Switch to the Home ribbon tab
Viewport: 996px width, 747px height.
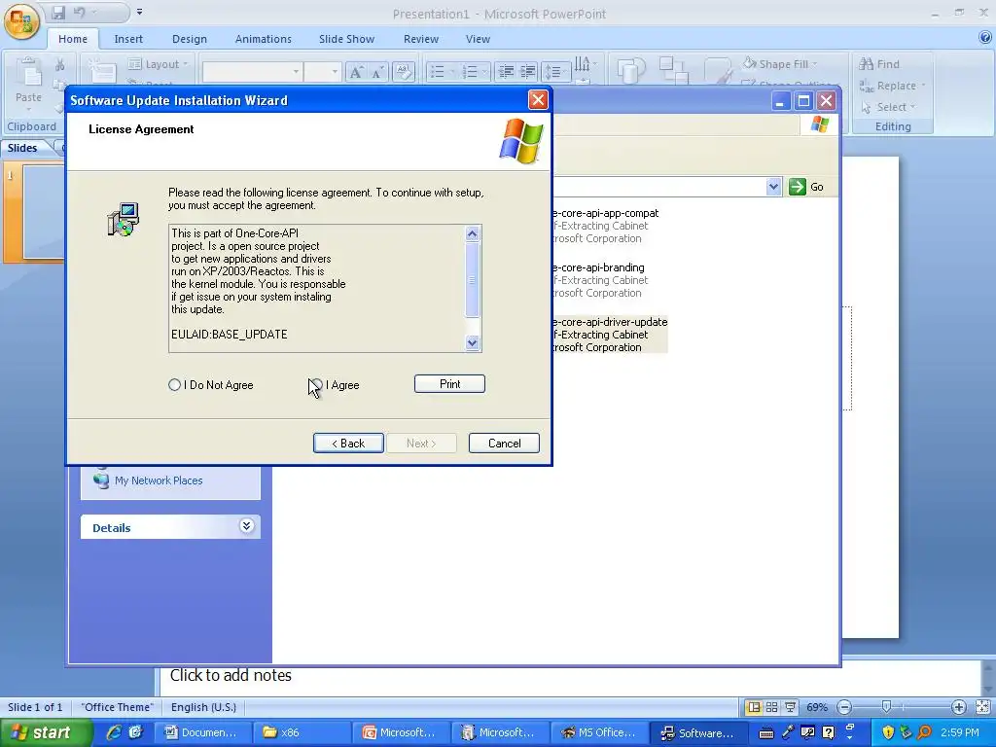[x=73, y=39]
